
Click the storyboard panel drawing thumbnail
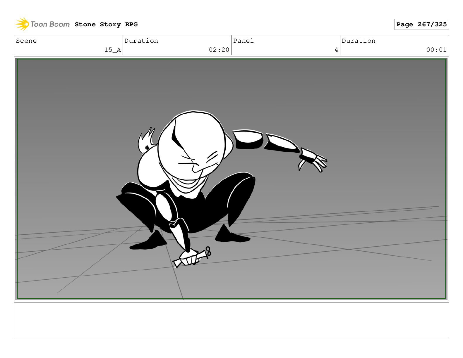coord(231,179)
